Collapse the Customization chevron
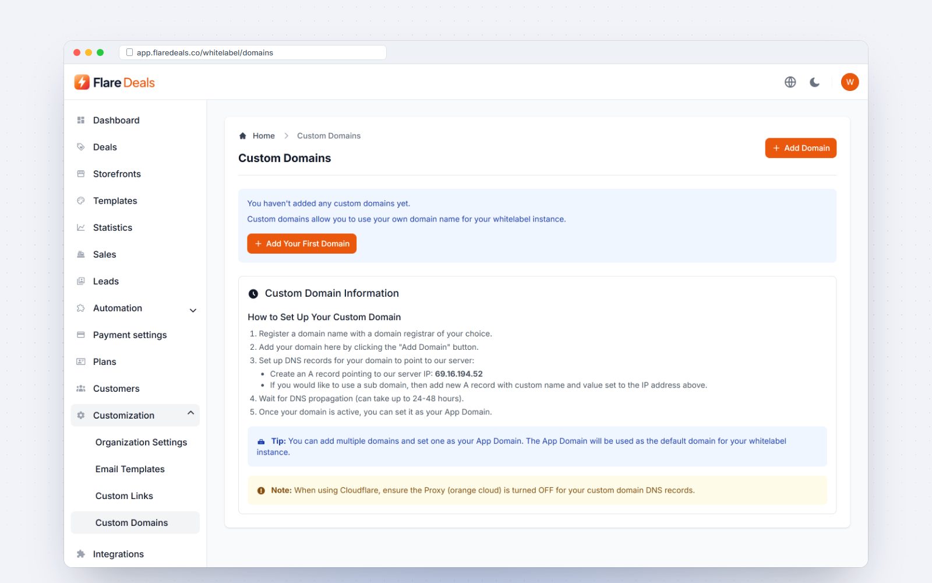The height and width of the screenshot is (583, 932). tap(190, 413)
